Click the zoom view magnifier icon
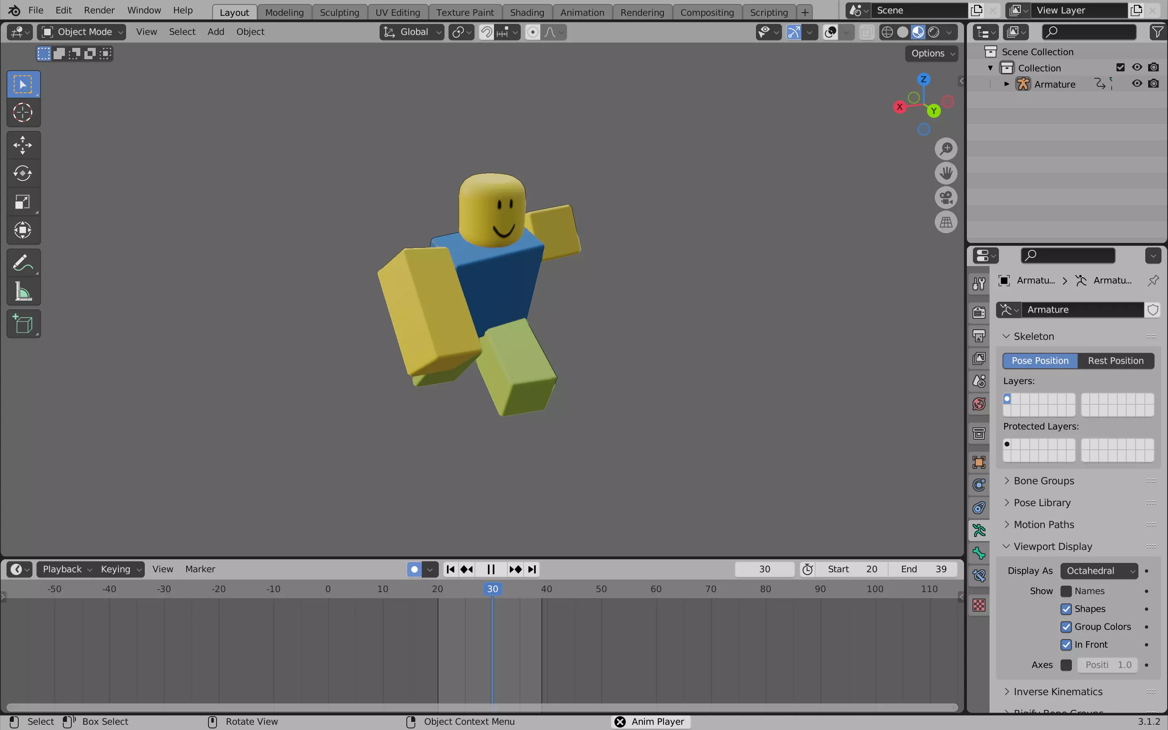1168x730 pixels. 945,149
